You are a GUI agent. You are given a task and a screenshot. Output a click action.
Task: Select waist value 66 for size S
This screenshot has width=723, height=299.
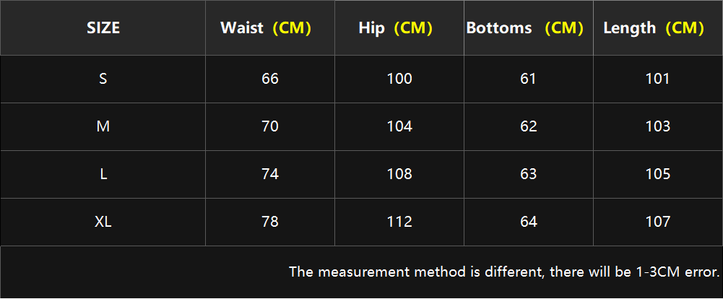pos(269,79)
